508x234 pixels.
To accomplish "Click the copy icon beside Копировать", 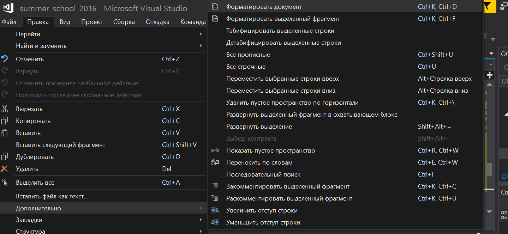I will pyautogui.click(x=5, y=121).
